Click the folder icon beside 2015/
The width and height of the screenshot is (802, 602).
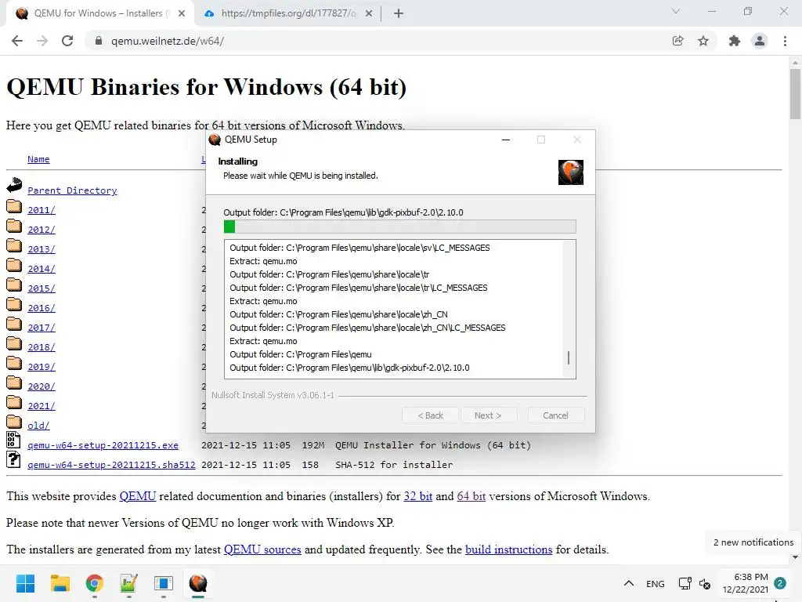[x=14, y=285]
